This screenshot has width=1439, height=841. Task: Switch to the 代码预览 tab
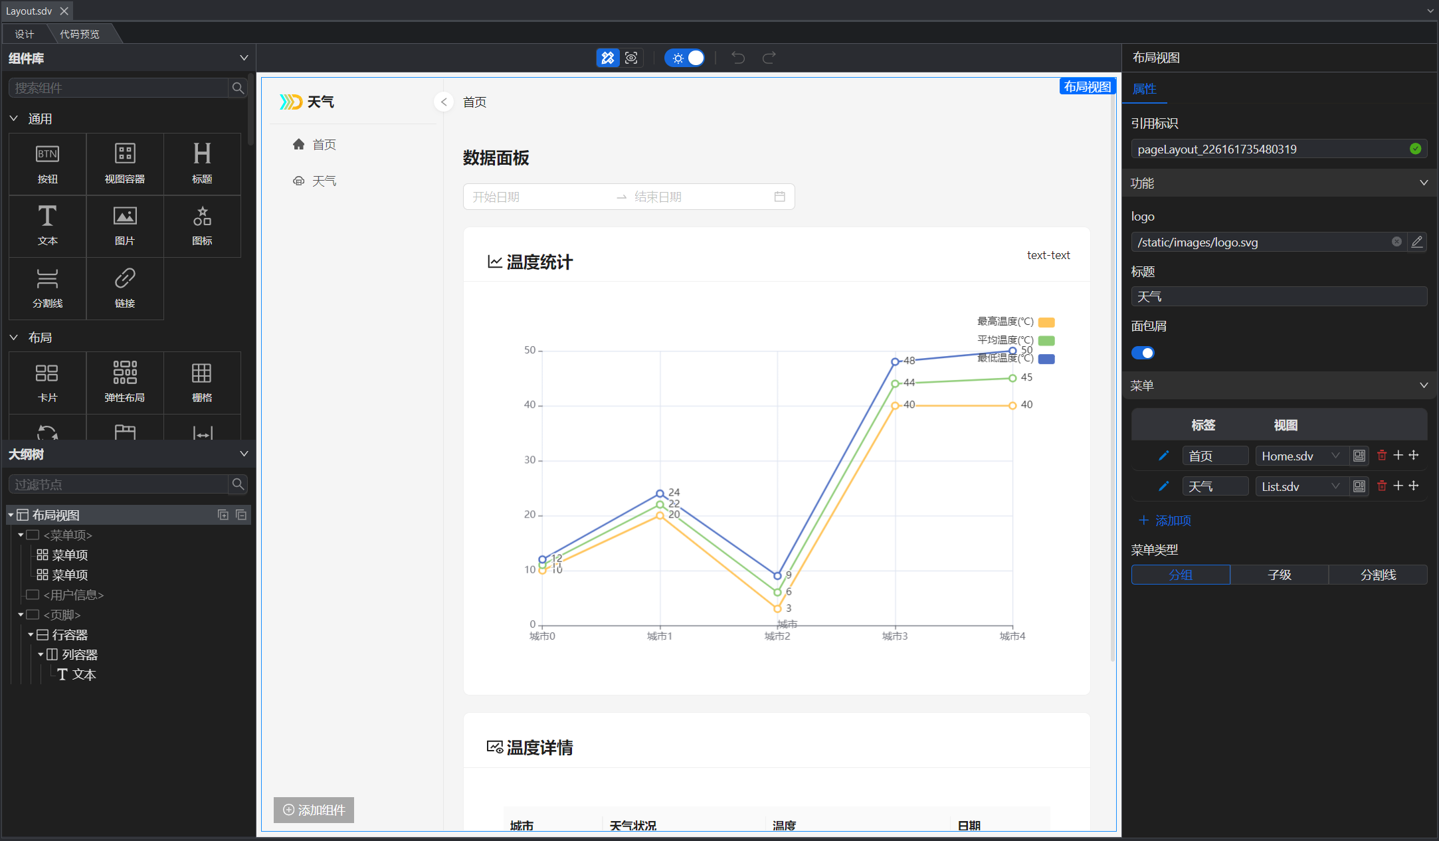(x=80, y=34)
